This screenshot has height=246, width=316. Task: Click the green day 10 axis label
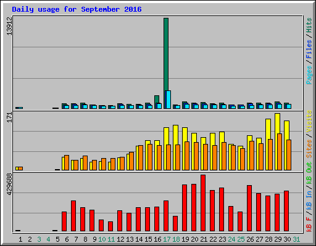(102, 239)
